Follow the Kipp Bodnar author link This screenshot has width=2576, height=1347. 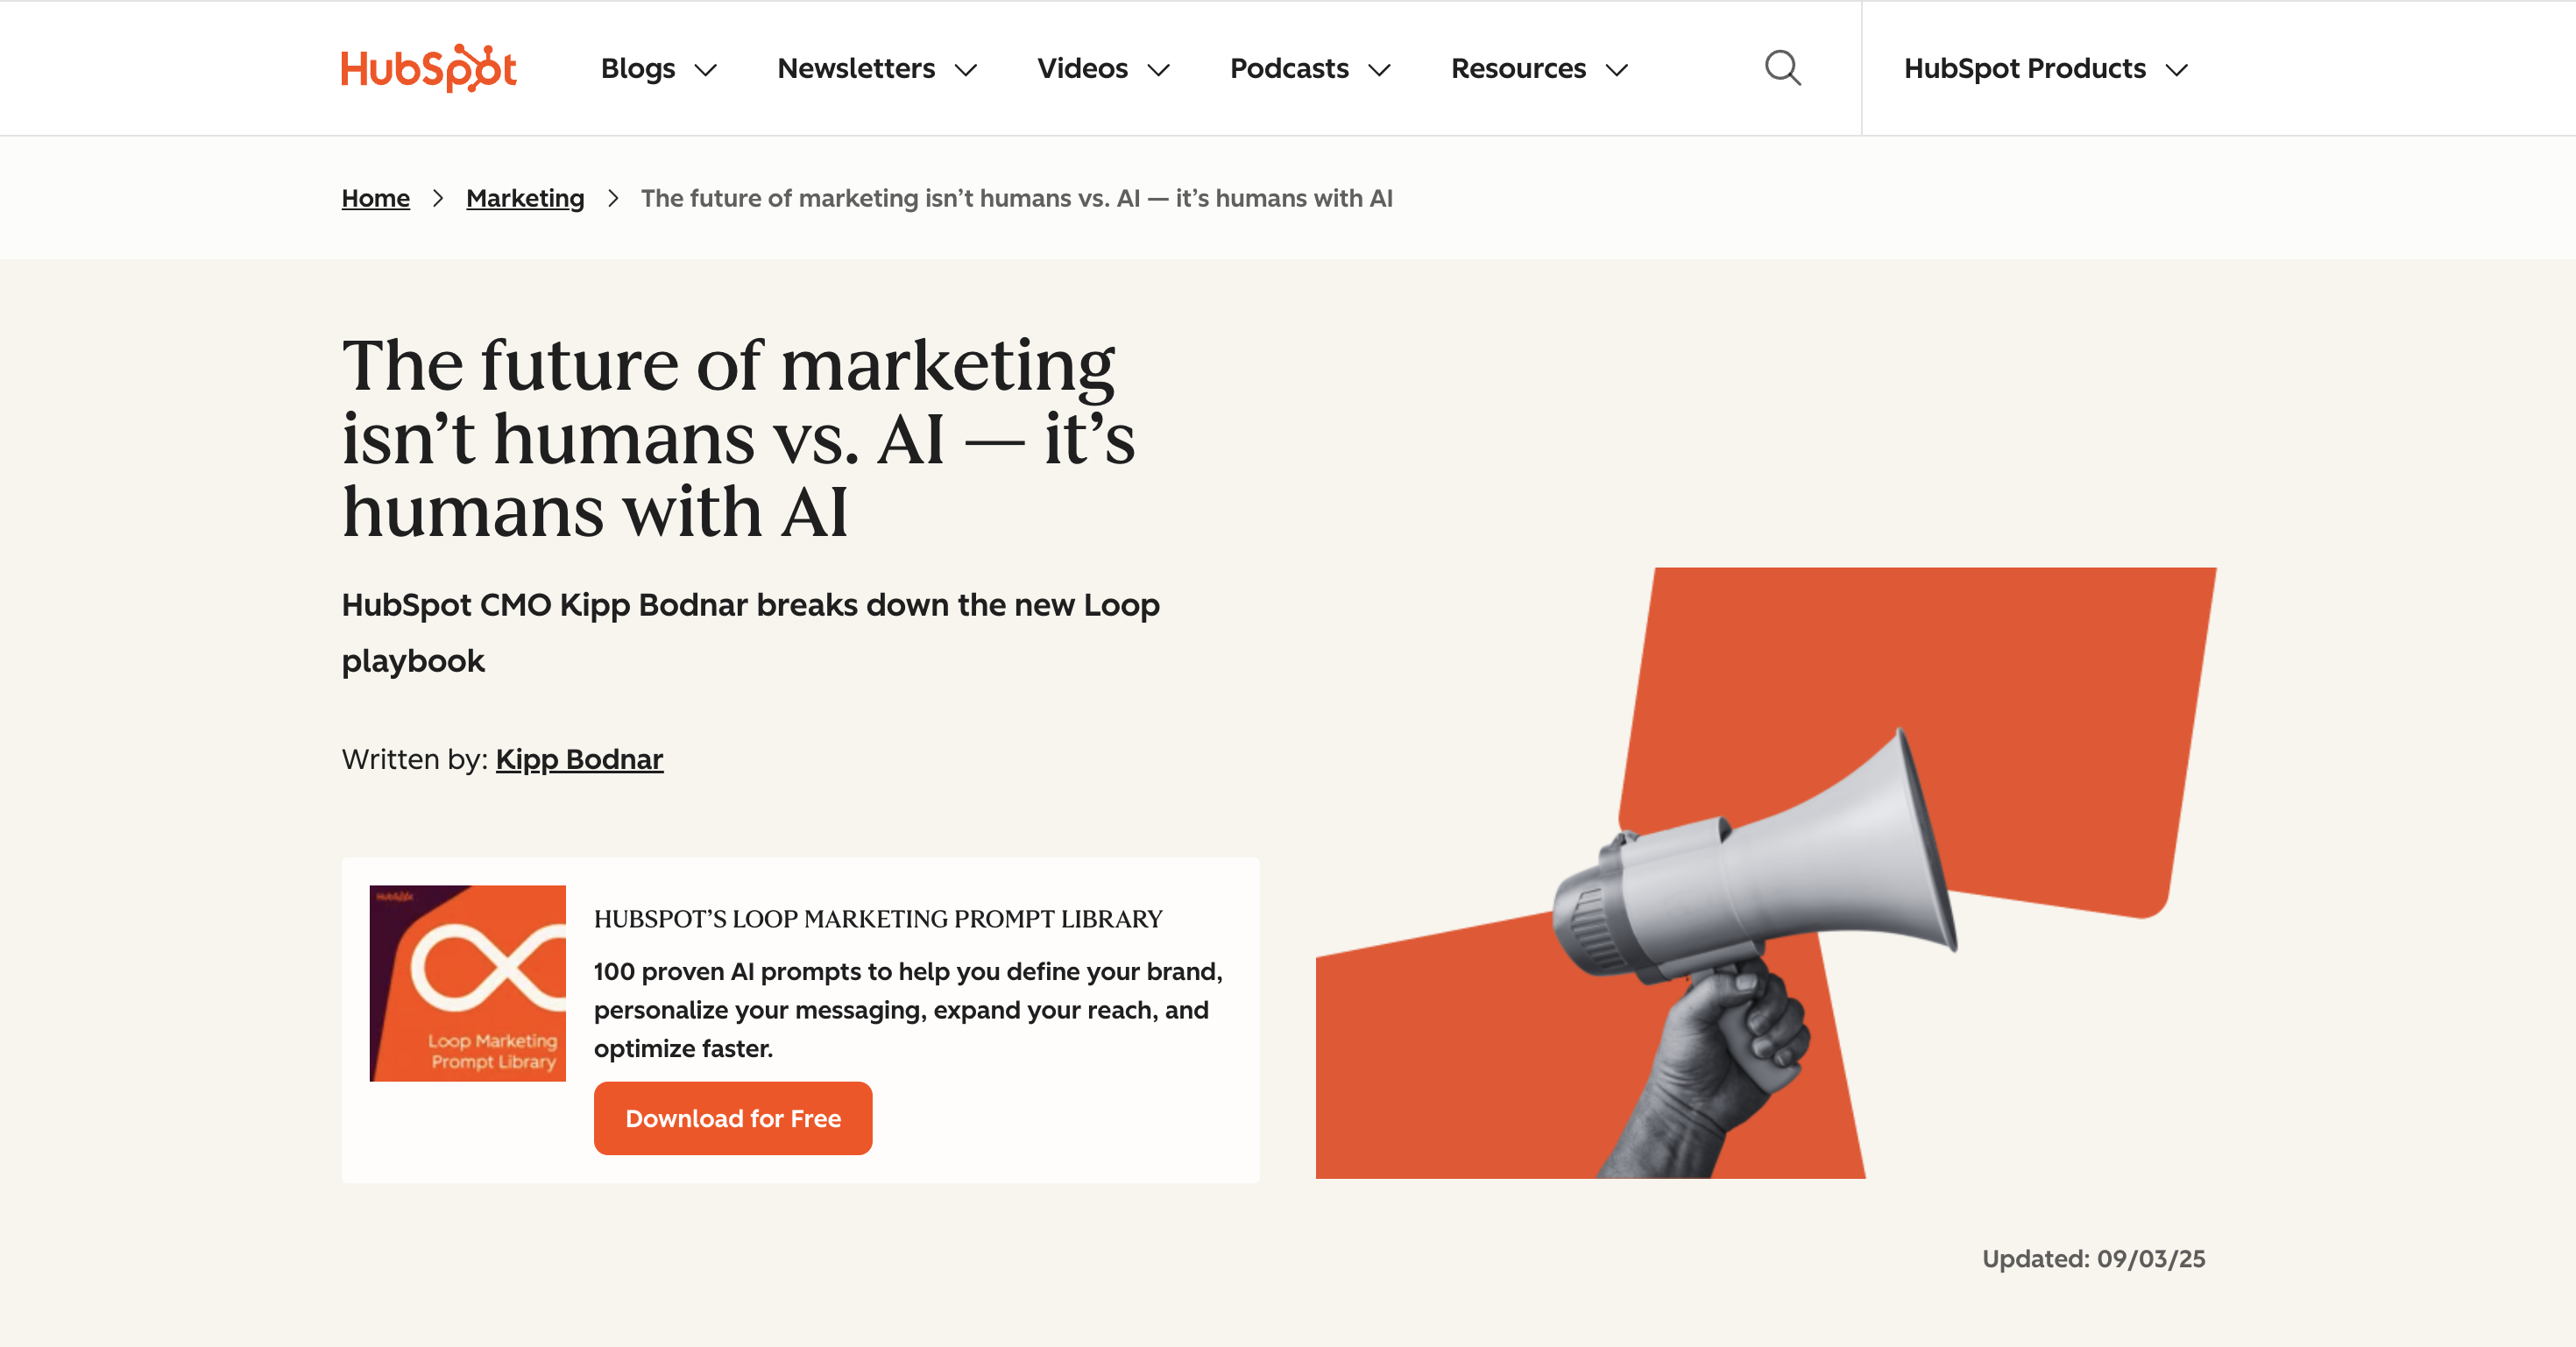[579, 759]
